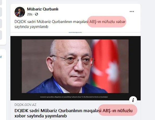Click 'saytında yayımlanıb' on the caption's second line
The width and height of the screenshot is (155, 120).
(x=31, y=27)
